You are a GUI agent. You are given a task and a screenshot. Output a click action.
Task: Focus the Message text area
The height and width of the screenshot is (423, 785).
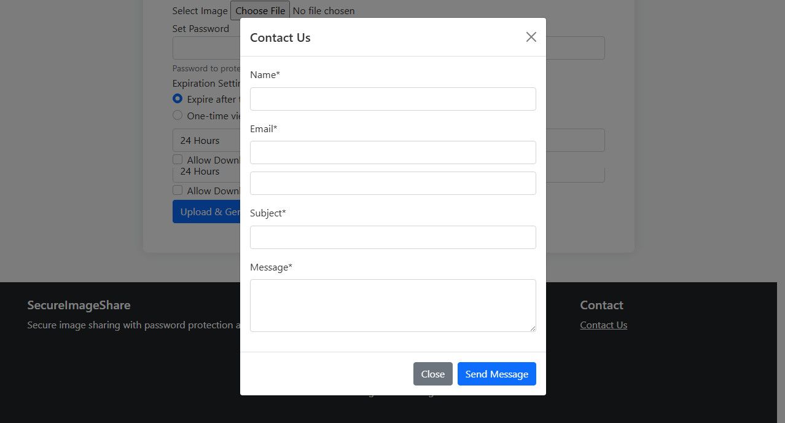(392, 305)
